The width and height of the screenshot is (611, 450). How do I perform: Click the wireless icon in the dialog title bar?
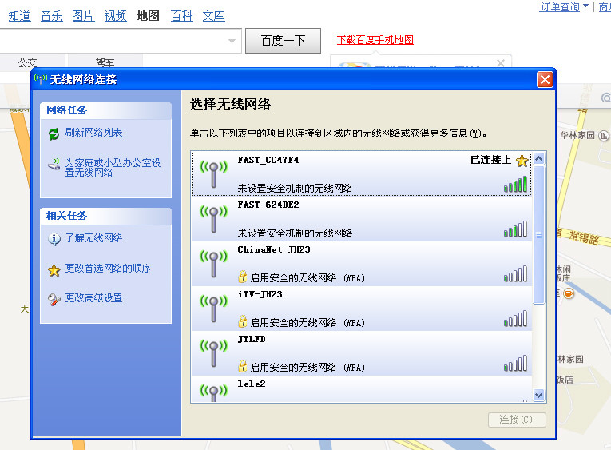coord(41,79)
